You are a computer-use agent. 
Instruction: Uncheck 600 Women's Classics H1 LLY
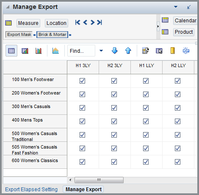[146, 162]
